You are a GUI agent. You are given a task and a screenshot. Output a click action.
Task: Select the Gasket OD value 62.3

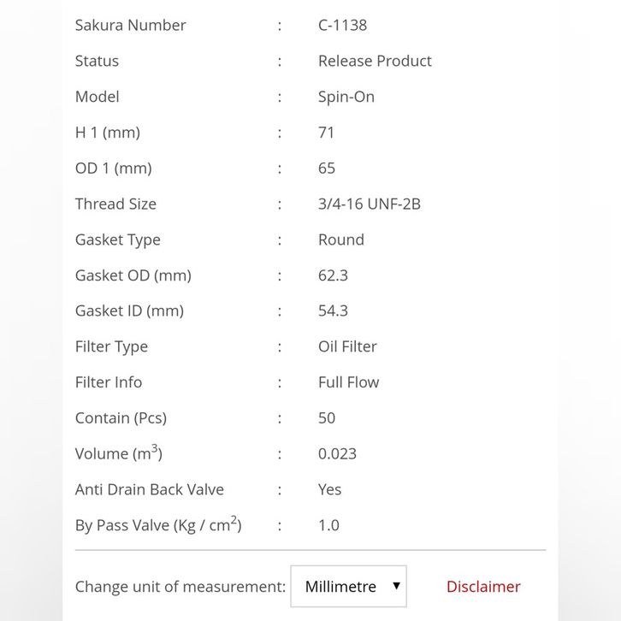pos(333,275)
